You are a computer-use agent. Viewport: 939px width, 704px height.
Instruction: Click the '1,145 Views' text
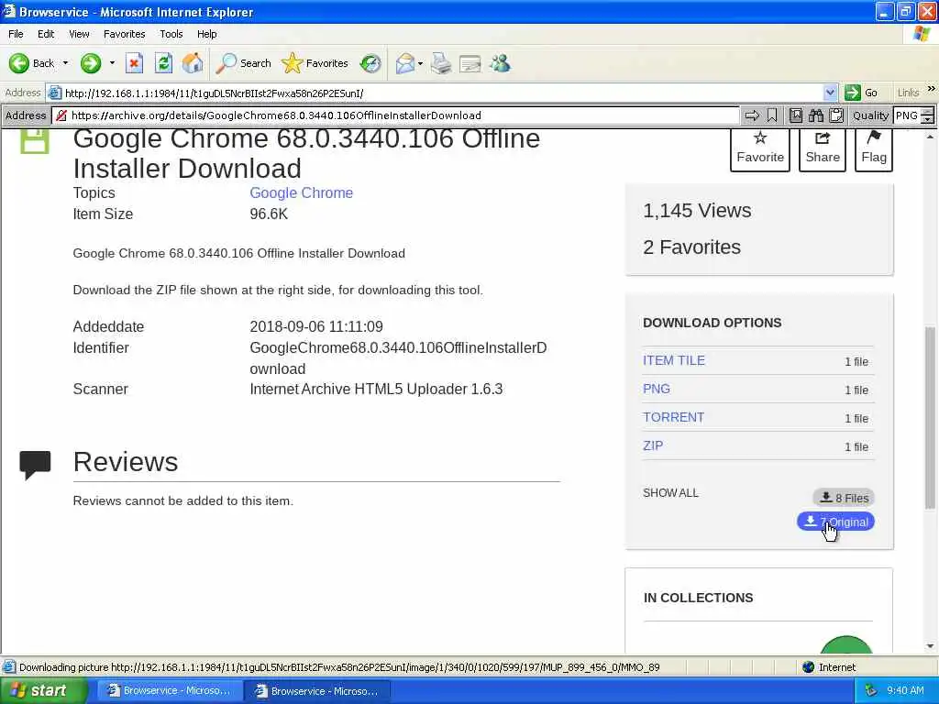(x=697, y=210)
